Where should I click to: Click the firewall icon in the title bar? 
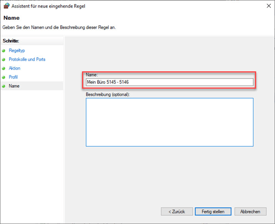click(x=6, y=6)
